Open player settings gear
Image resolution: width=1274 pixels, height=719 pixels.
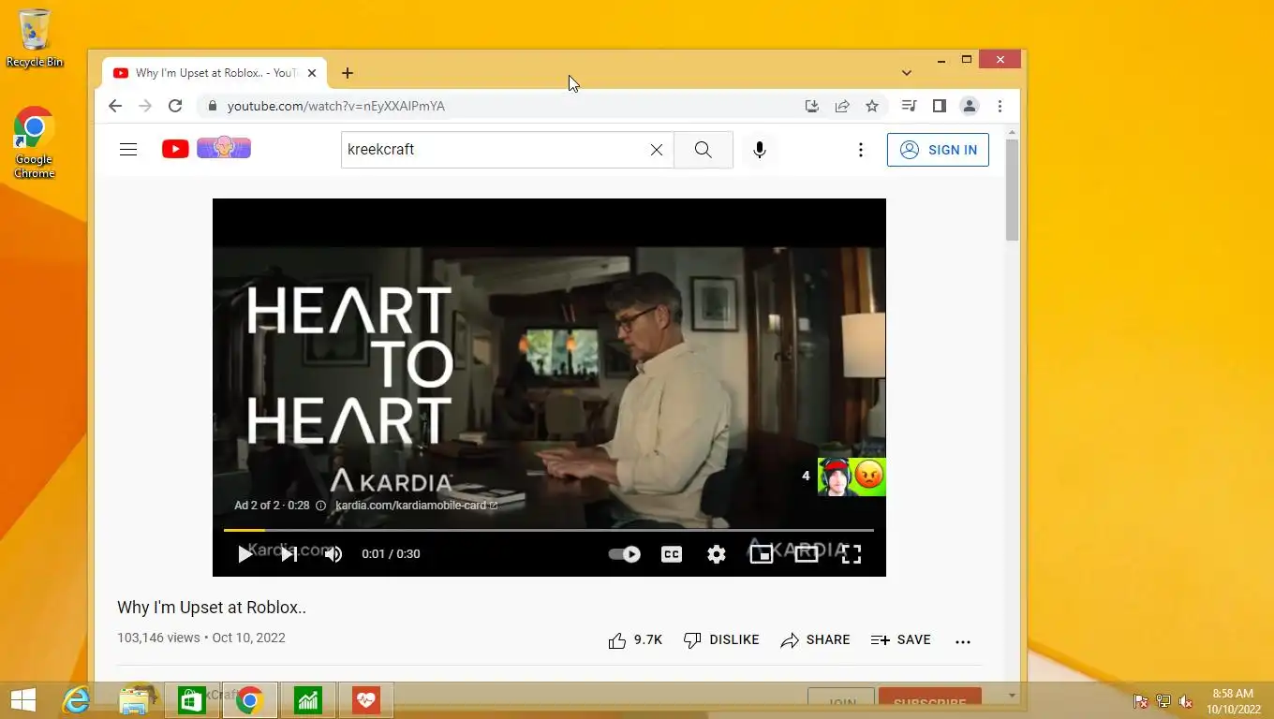717,554
